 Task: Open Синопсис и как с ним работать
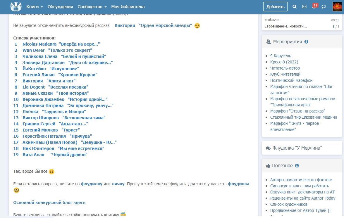(x=300, y=186)
